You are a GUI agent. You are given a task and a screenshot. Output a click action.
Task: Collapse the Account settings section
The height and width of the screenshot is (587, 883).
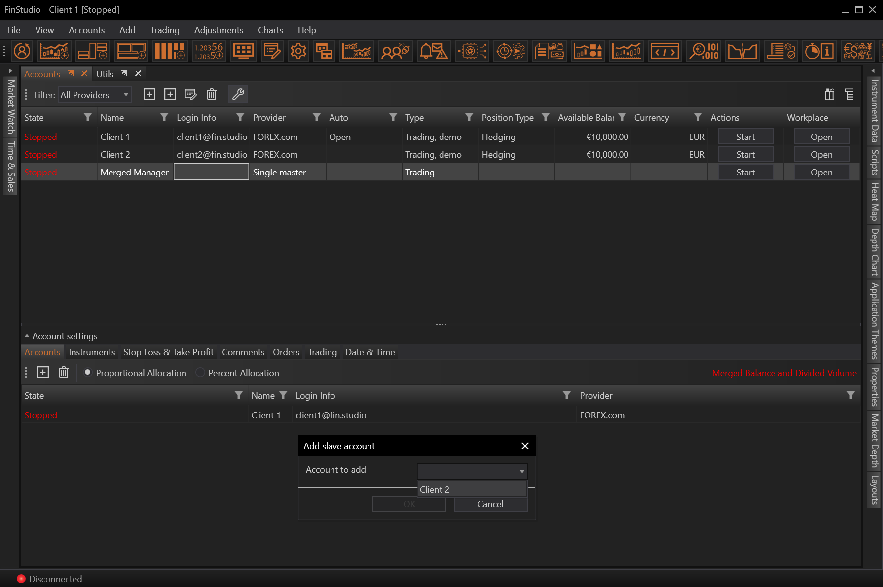pyautogui.click(x=27, y=336)
